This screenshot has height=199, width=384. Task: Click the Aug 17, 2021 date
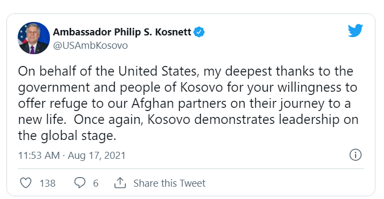tap(97, 156)
